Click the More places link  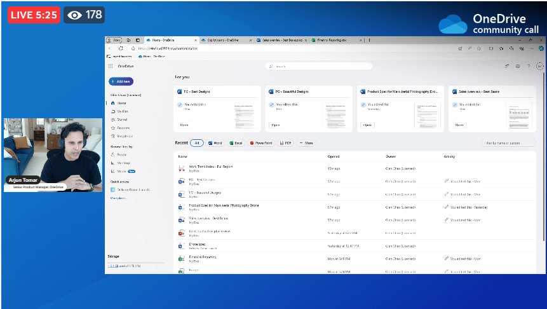point(119,198)
